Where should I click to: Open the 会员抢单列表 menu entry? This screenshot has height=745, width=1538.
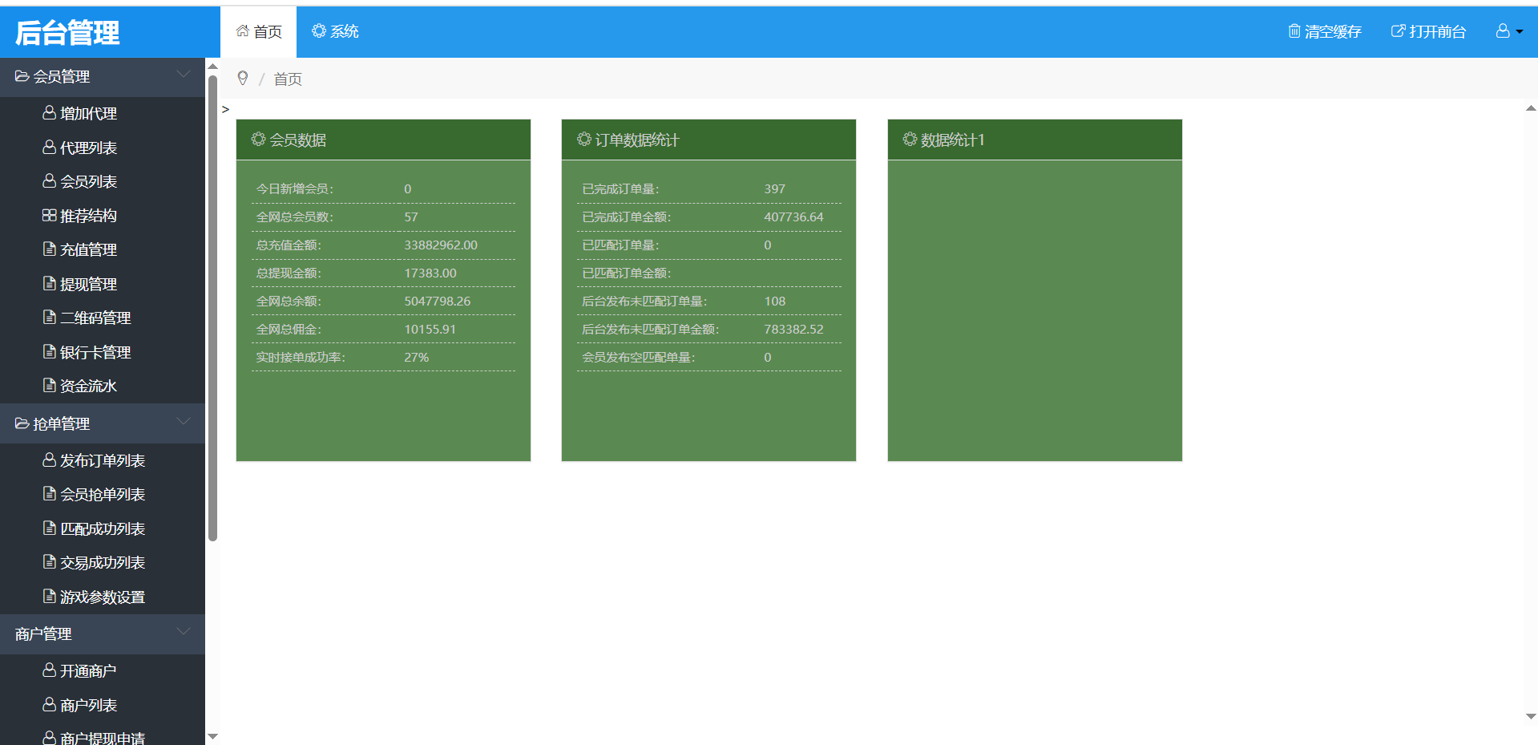102,494
